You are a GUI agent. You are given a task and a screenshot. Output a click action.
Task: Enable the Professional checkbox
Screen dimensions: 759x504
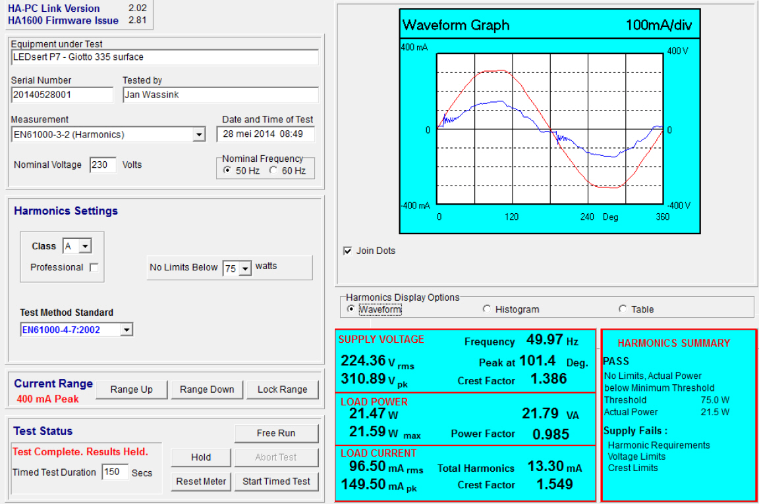(94, 267)
